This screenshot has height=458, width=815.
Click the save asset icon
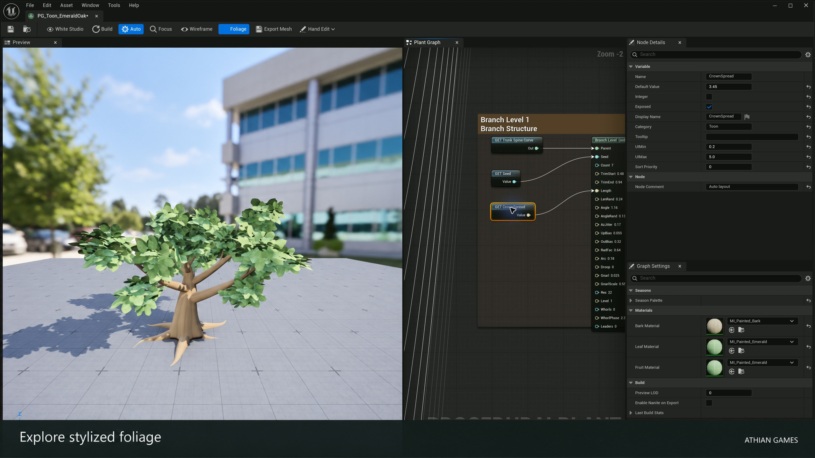11,29
